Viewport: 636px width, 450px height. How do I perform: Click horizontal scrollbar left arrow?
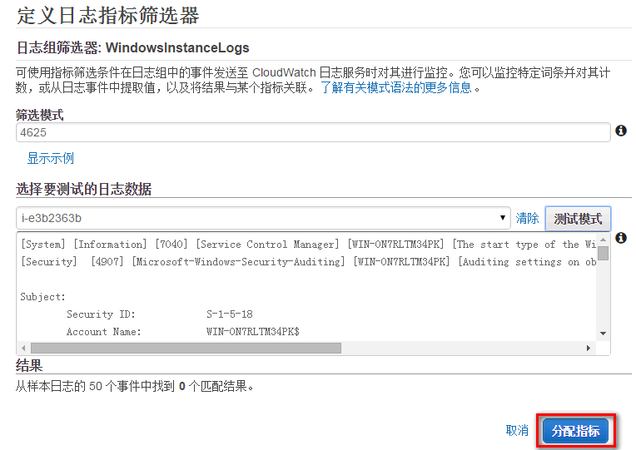click(x=23, y=348)
